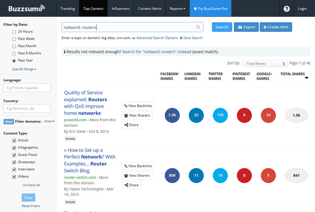The width and height of the screenshot is (315, 212).
Task: Uncheck the Infographics content type
Action: [x=14, y=148]
